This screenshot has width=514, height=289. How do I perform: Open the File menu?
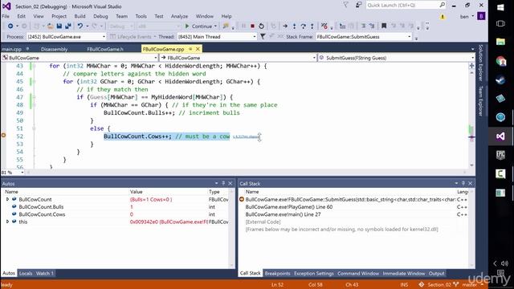(6, 16)
